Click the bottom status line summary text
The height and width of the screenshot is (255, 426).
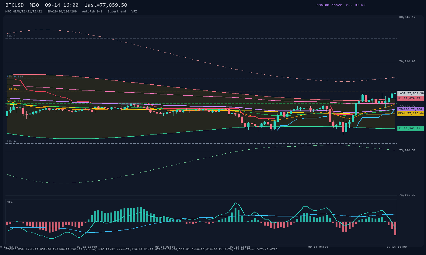[x=141, y=249]
